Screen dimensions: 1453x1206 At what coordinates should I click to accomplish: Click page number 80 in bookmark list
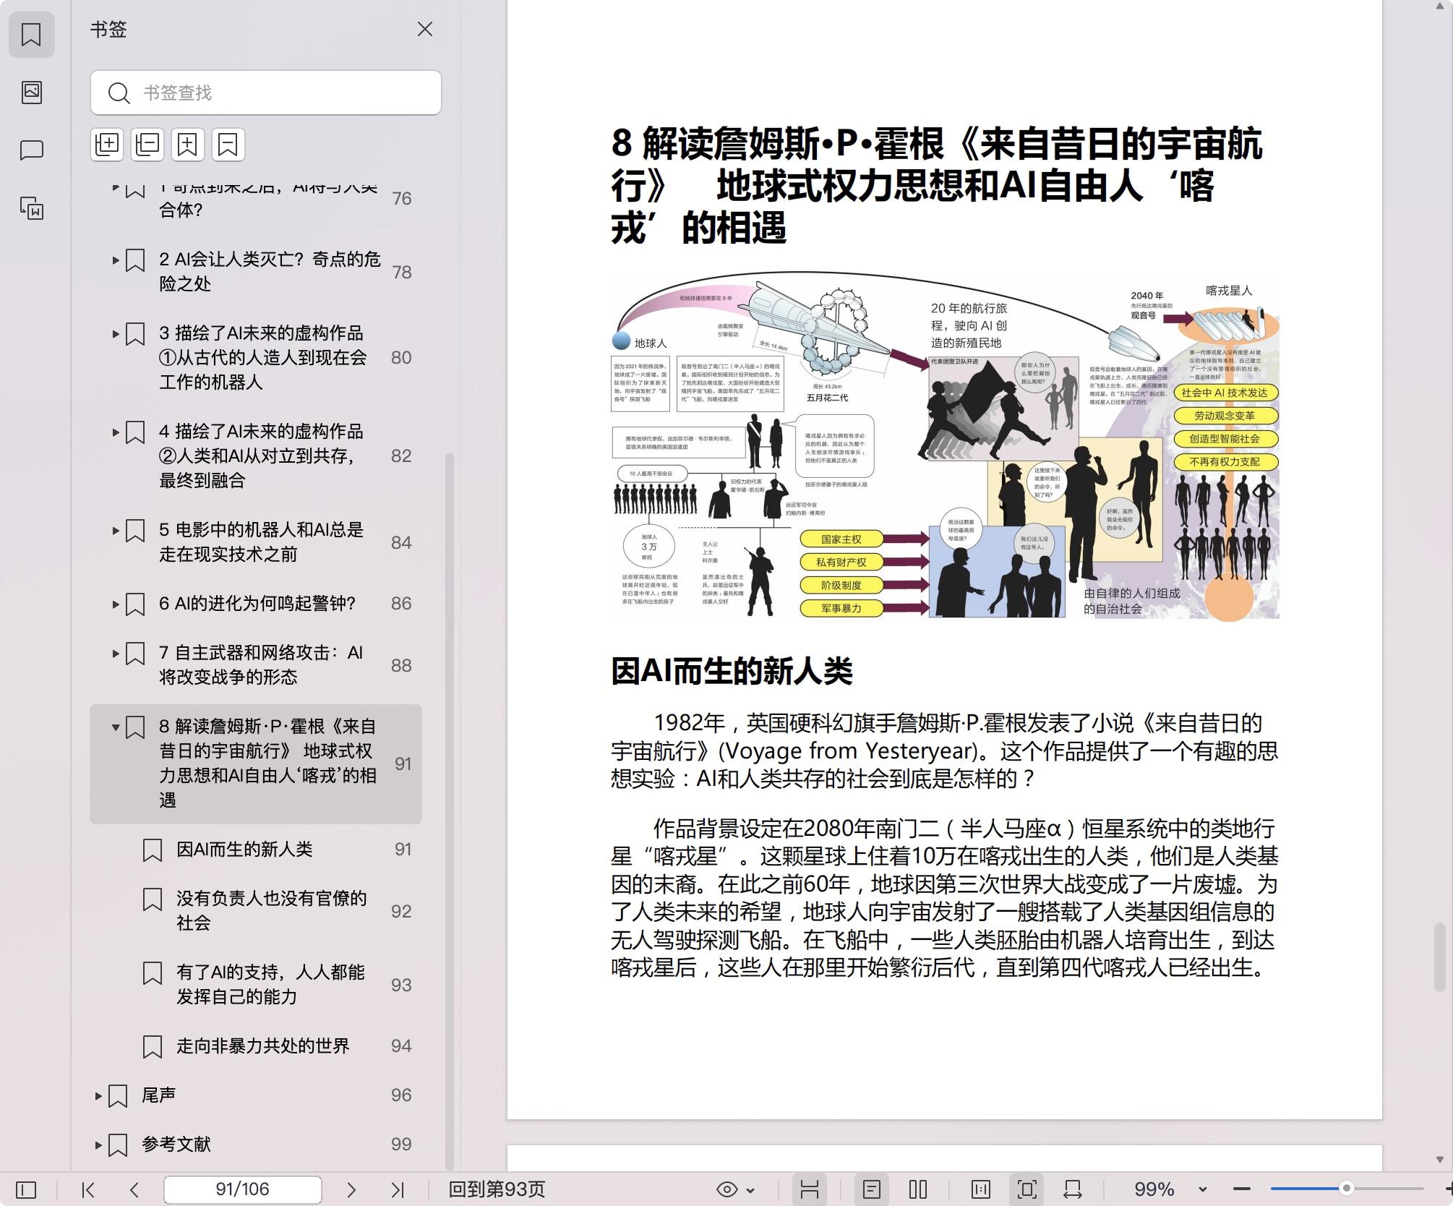401,358
